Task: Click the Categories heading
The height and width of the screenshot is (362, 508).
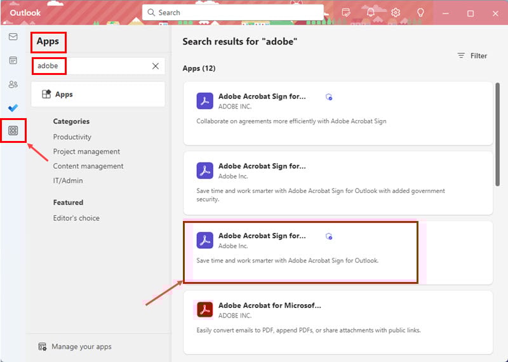Action: [x=71, y=121]
